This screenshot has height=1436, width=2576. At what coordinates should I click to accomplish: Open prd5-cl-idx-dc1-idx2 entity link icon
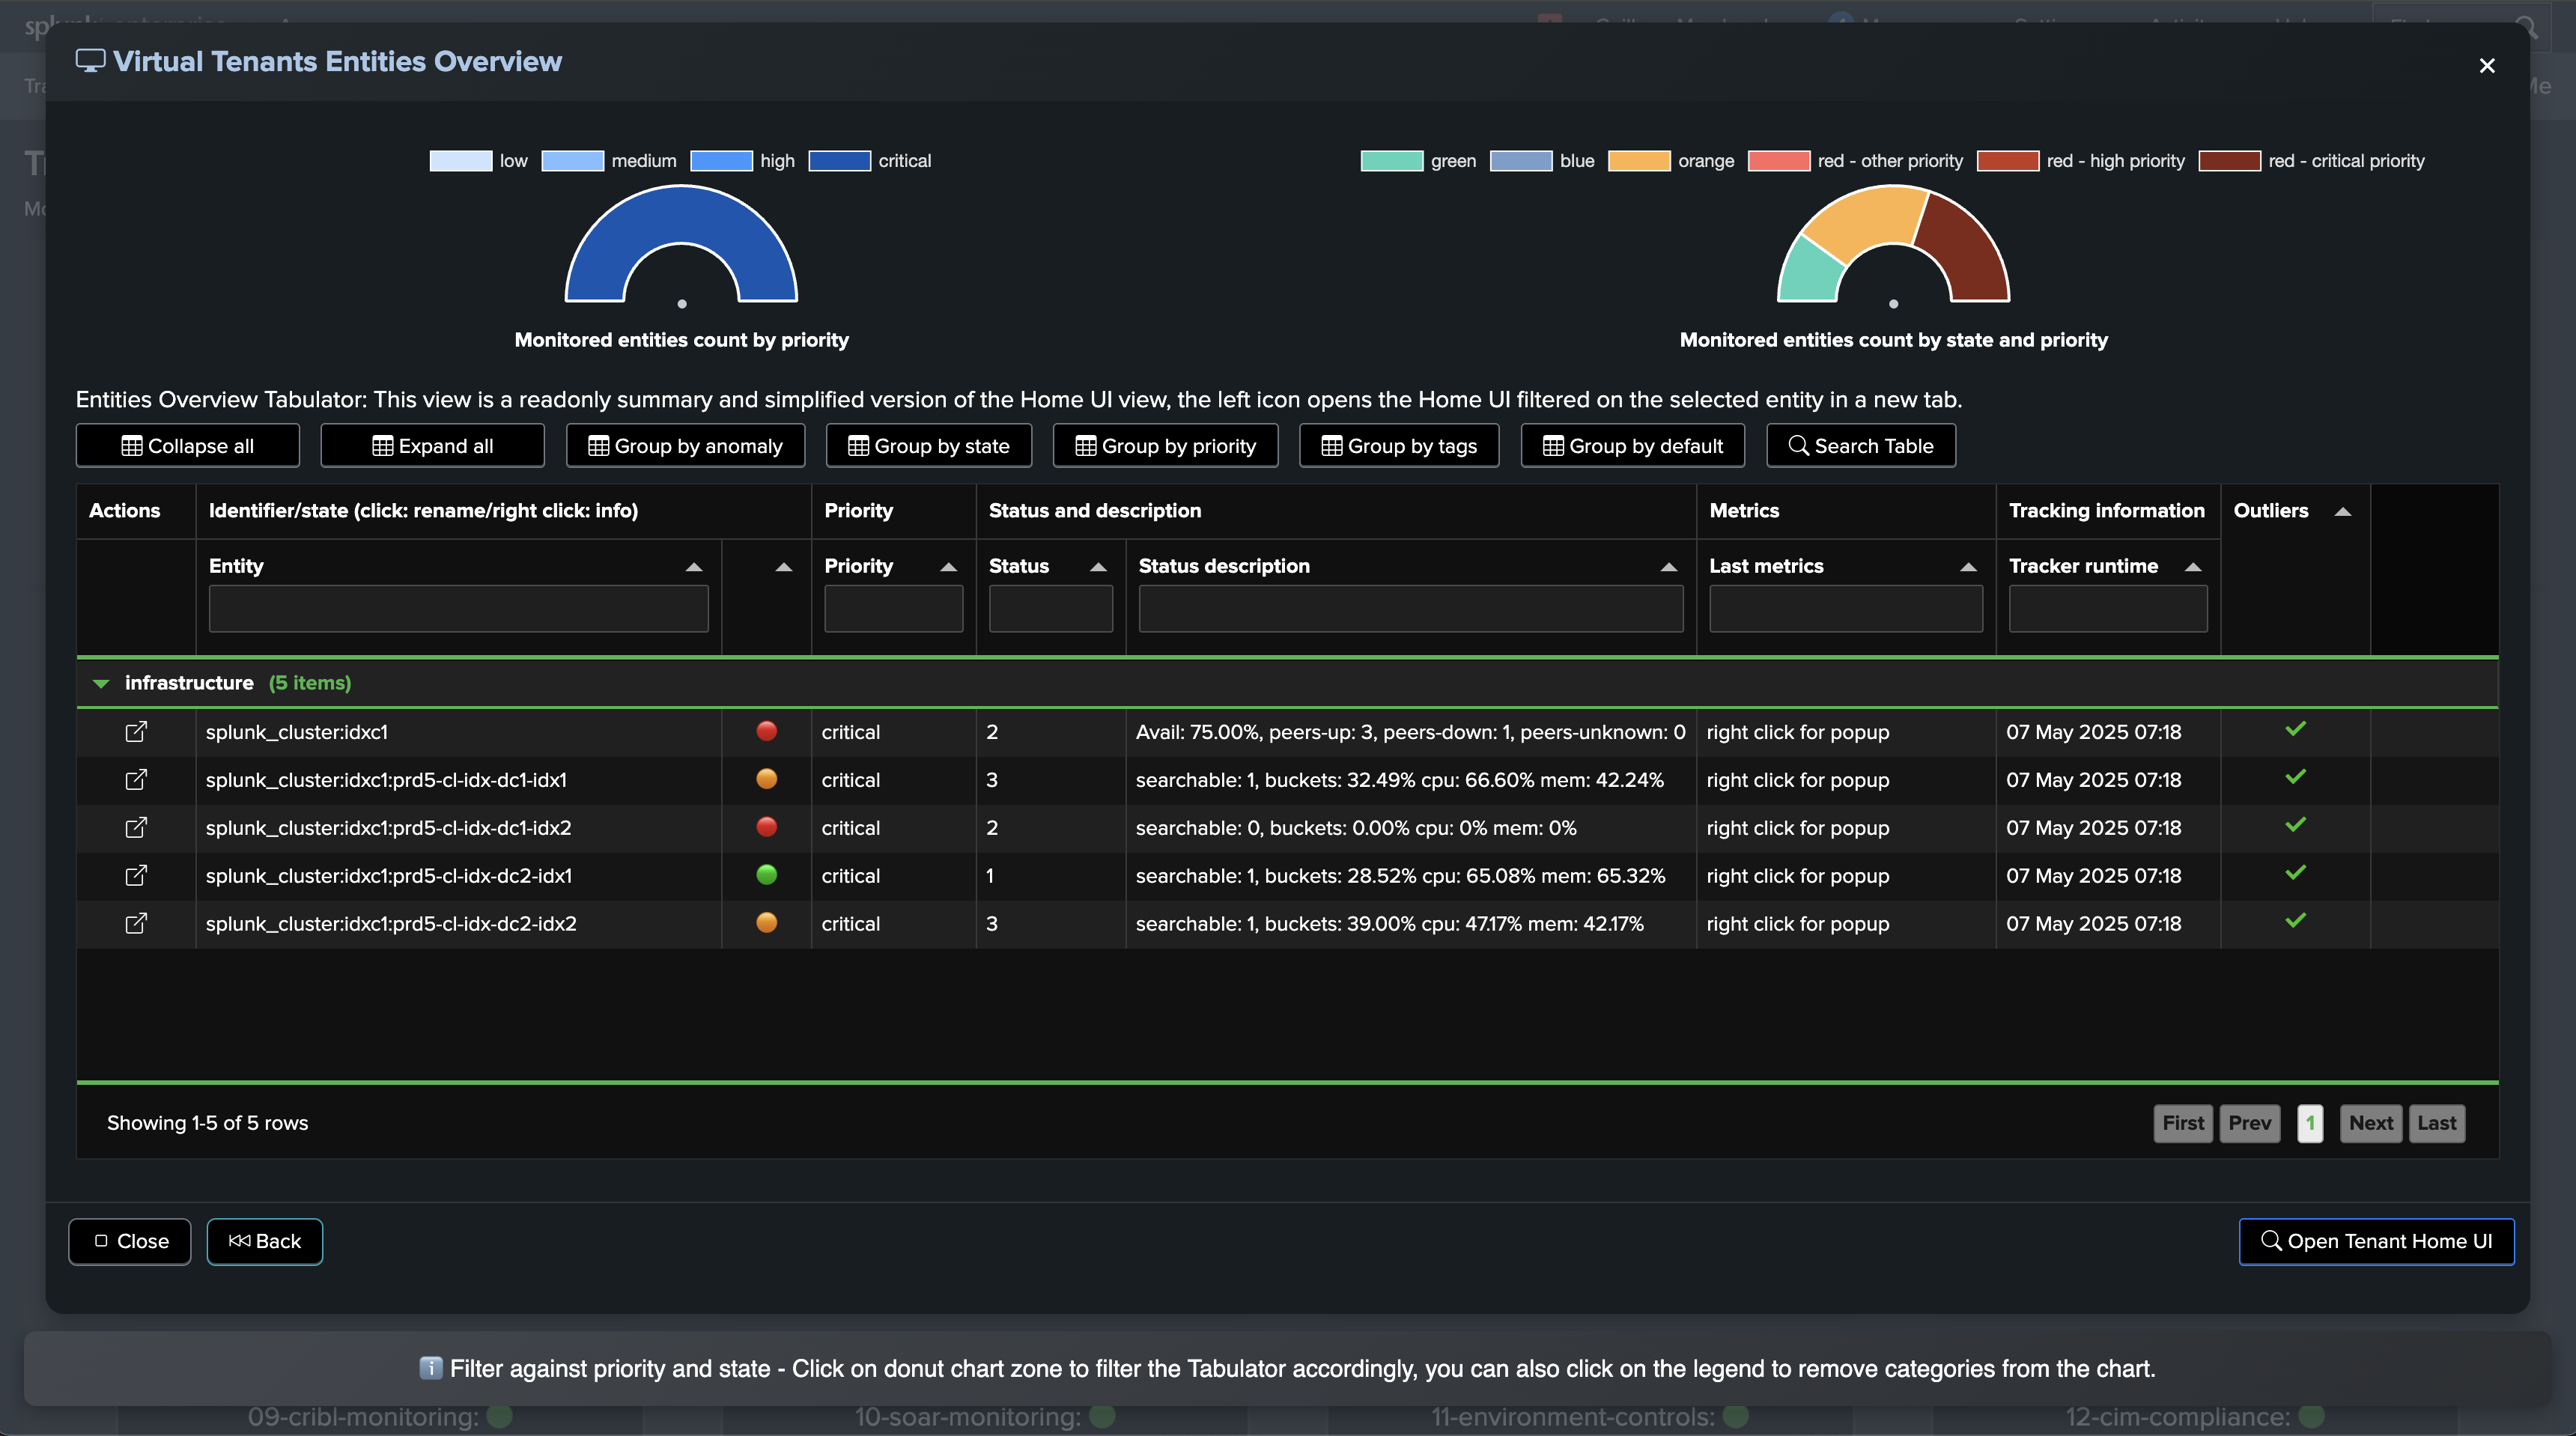[x=136, y=828]
